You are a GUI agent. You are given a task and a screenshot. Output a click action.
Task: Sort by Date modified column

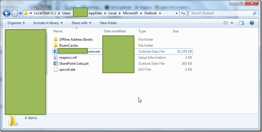coord(114,31)
